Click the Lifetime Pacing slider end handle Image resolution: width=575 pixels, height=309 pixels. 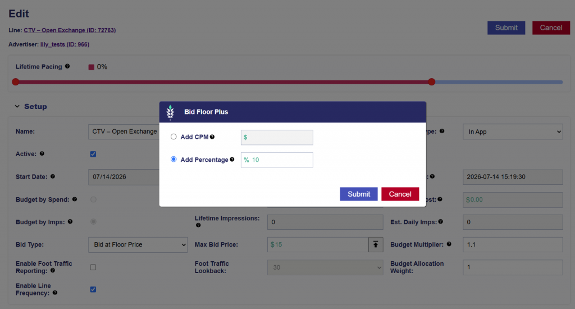432,82
